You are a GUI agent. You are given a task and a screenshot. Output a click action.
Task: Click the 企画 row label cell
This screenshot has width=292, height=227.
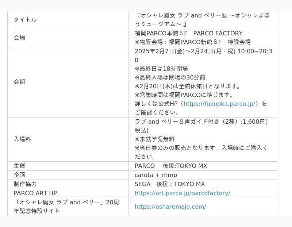coord(68,175)
